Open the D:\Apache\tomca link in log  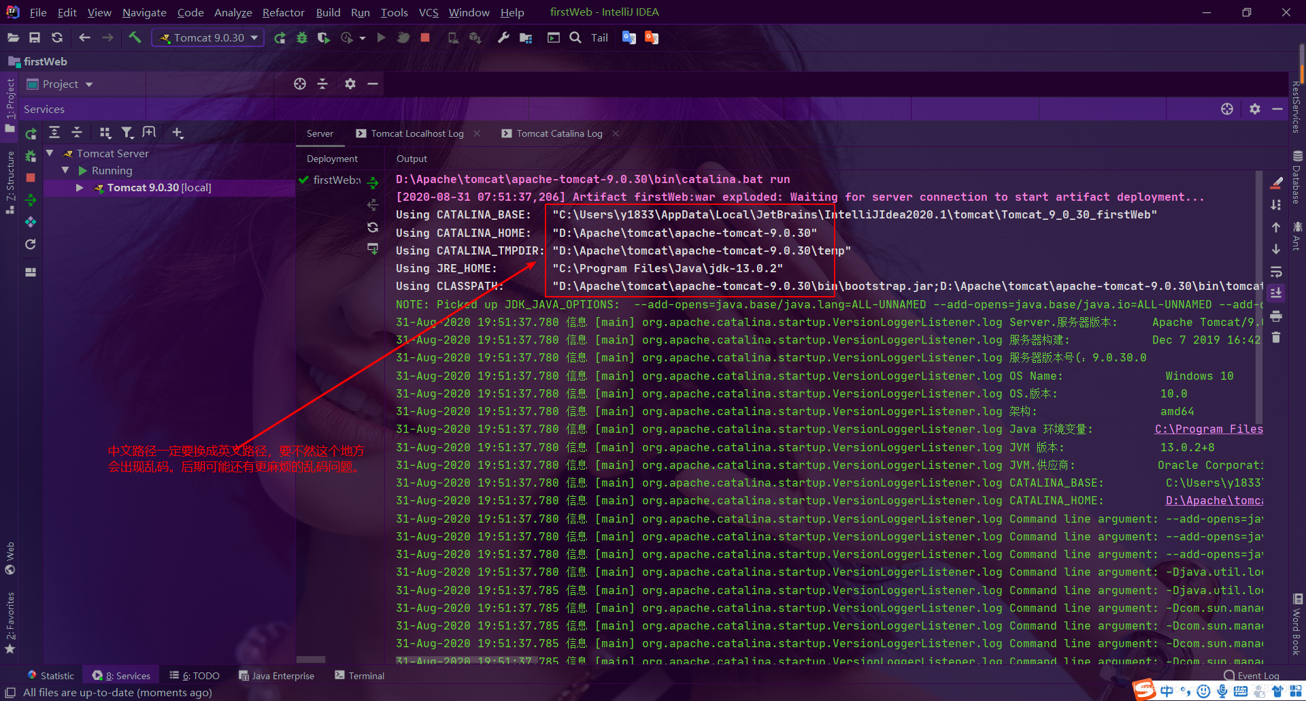1214,501
